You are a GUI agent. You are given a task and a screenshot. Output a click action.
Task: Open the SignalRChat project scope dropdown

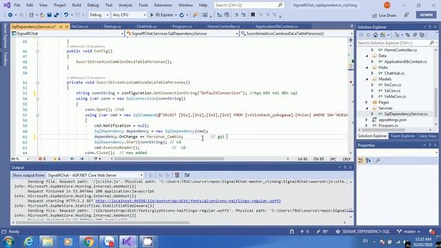(68, 34)
